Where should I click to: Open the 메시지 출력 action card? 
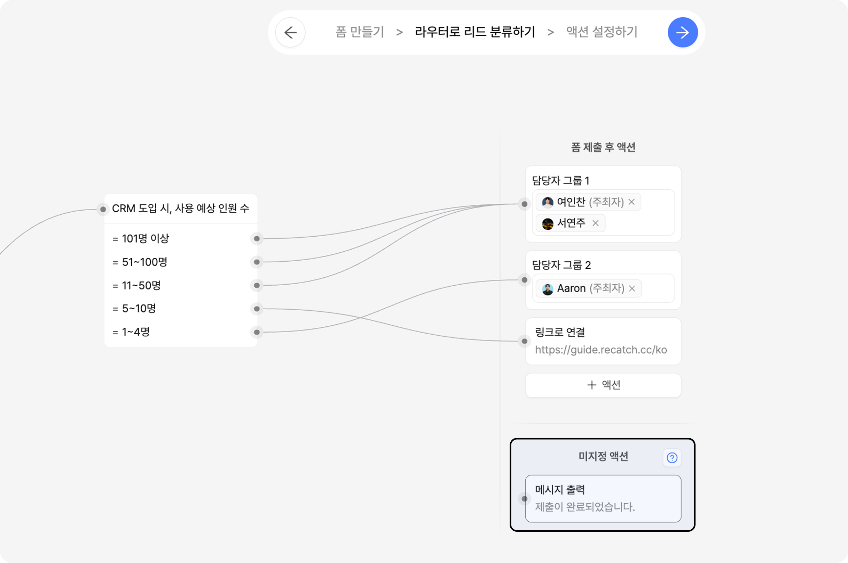pyautogui.click(x=603, y=498)
